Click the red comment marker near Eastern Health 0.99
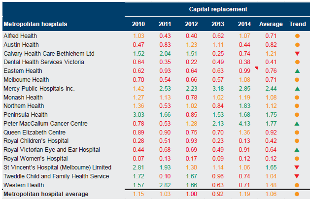This screenshot has height=201, width=310. click(x=257, y=68)
